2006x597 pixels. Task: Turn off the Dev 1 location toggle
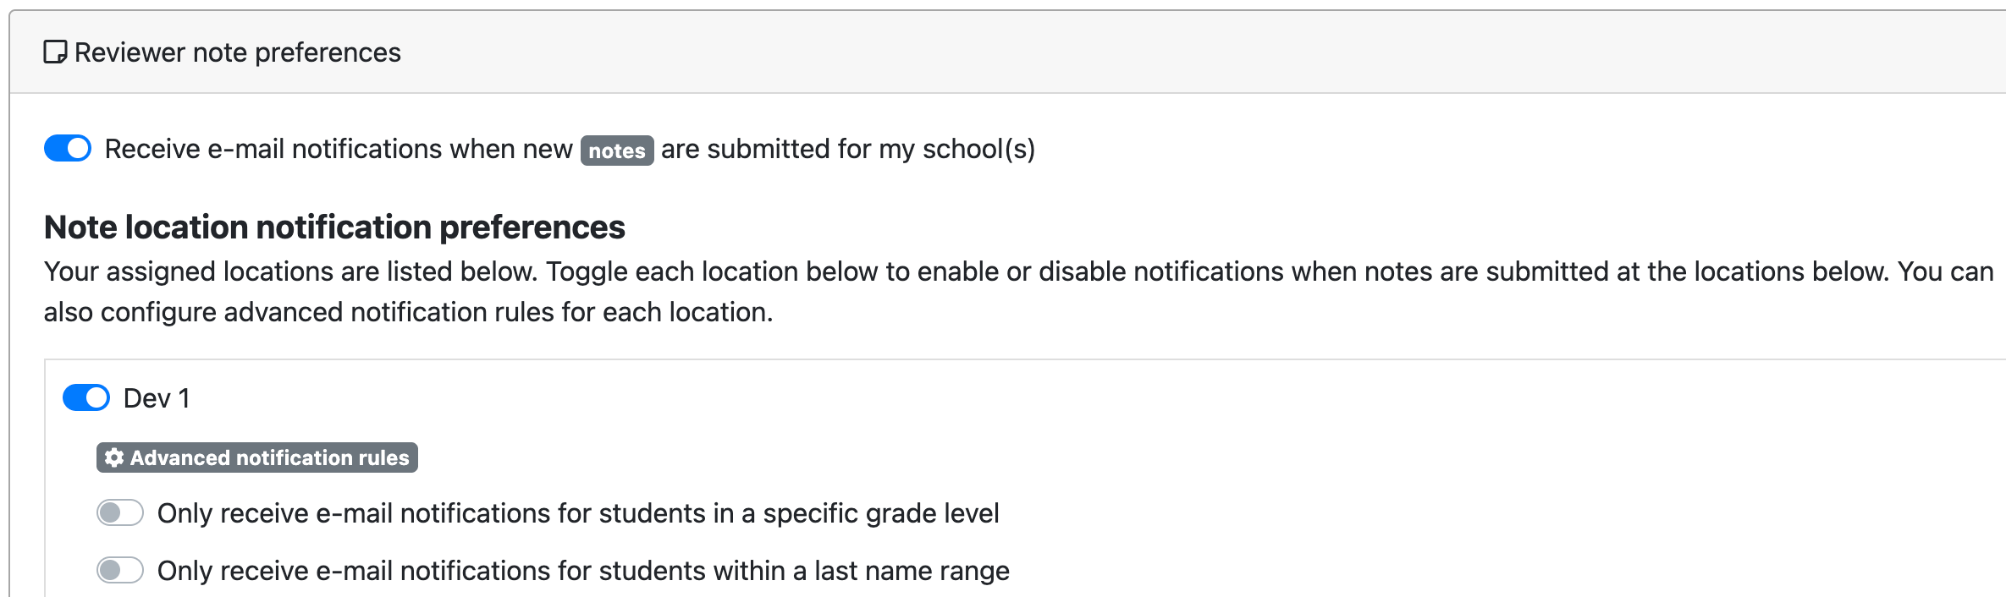pos(86,397)
